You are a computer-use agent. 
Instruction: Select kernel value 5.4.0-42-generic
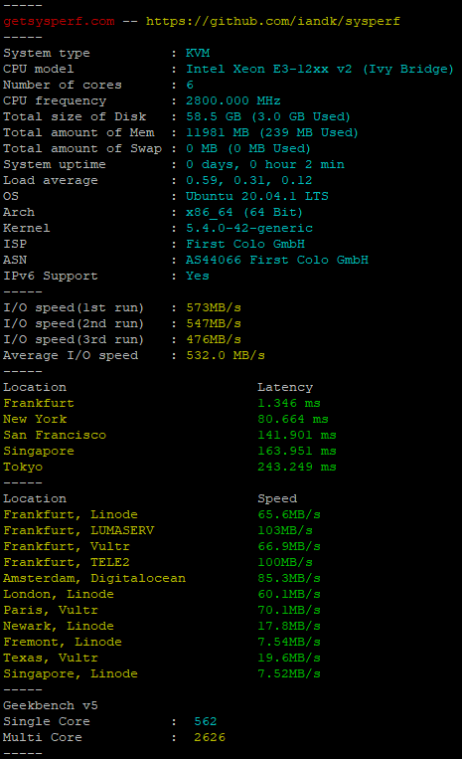pos(249,228)
